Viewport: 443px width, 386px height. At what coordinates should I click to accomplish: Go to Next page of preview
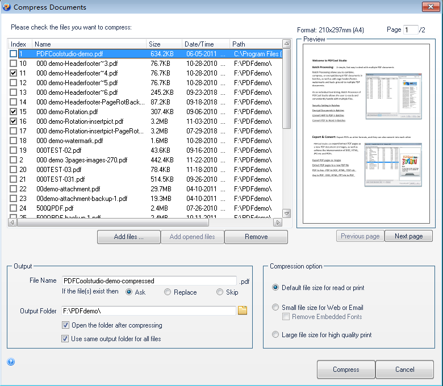[408, 236]
